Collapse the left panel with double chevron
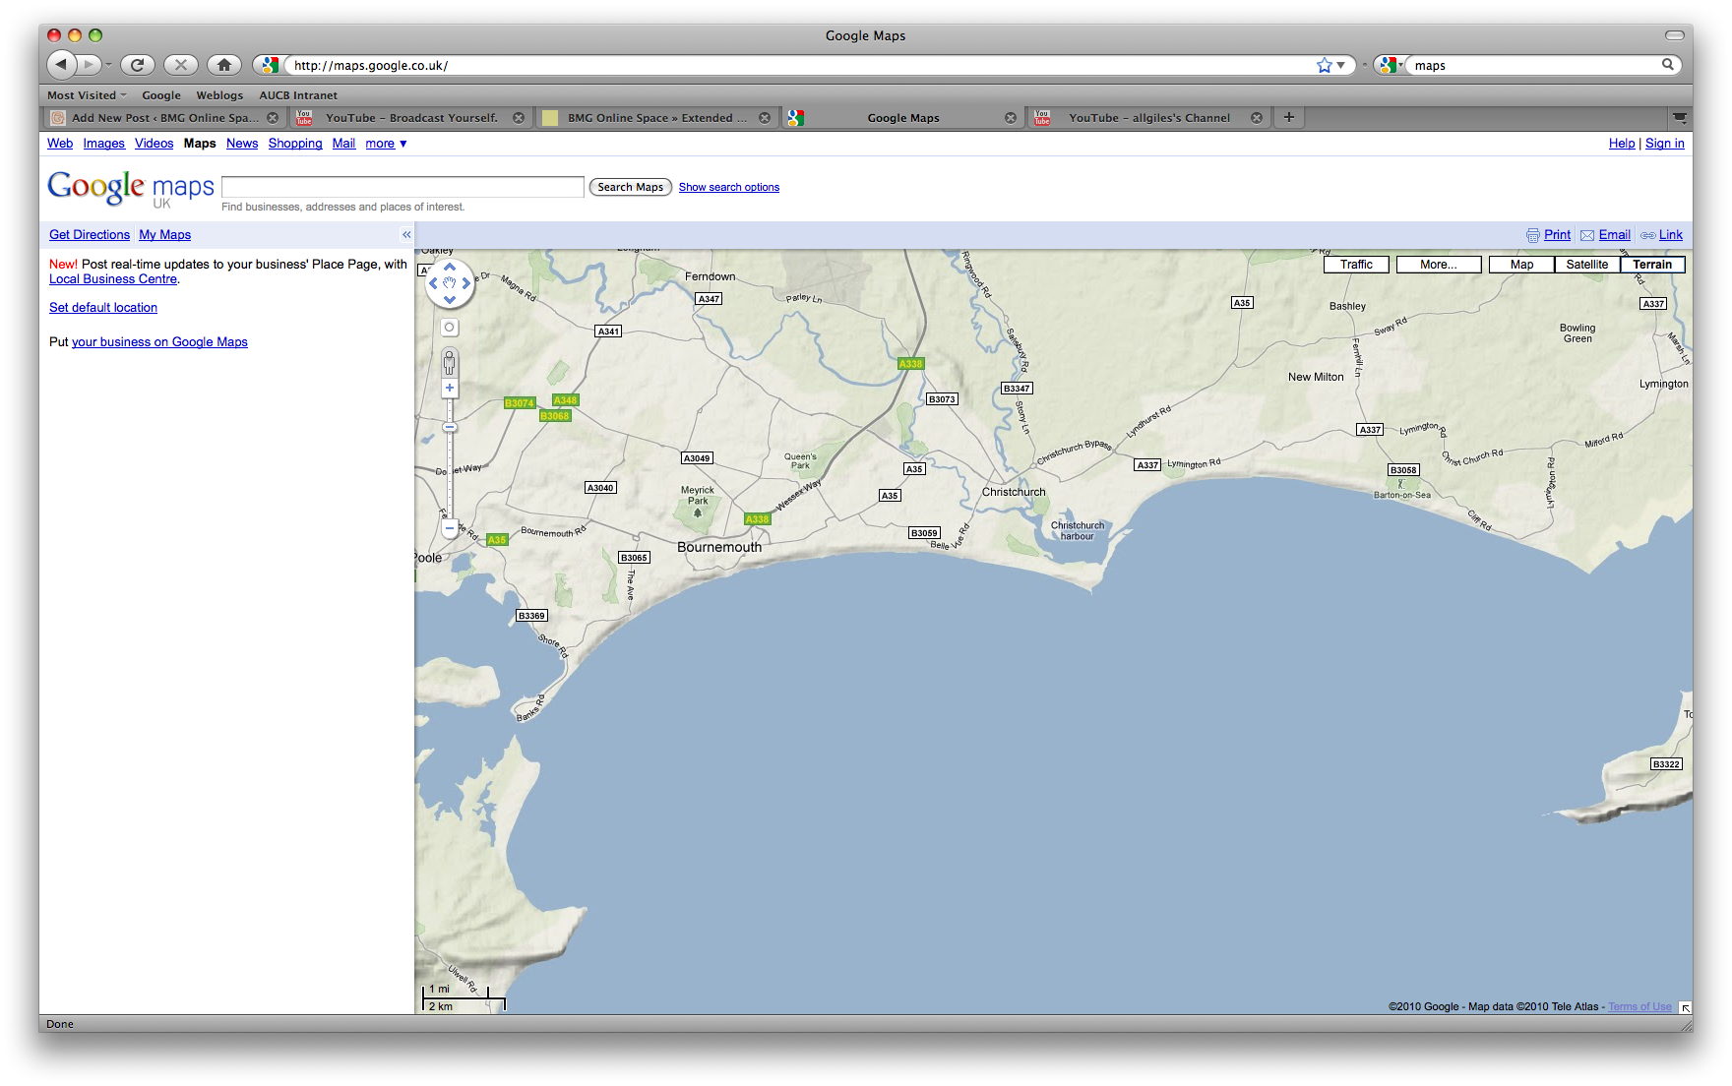The image size is (1732, 1086). click(405, 235)
